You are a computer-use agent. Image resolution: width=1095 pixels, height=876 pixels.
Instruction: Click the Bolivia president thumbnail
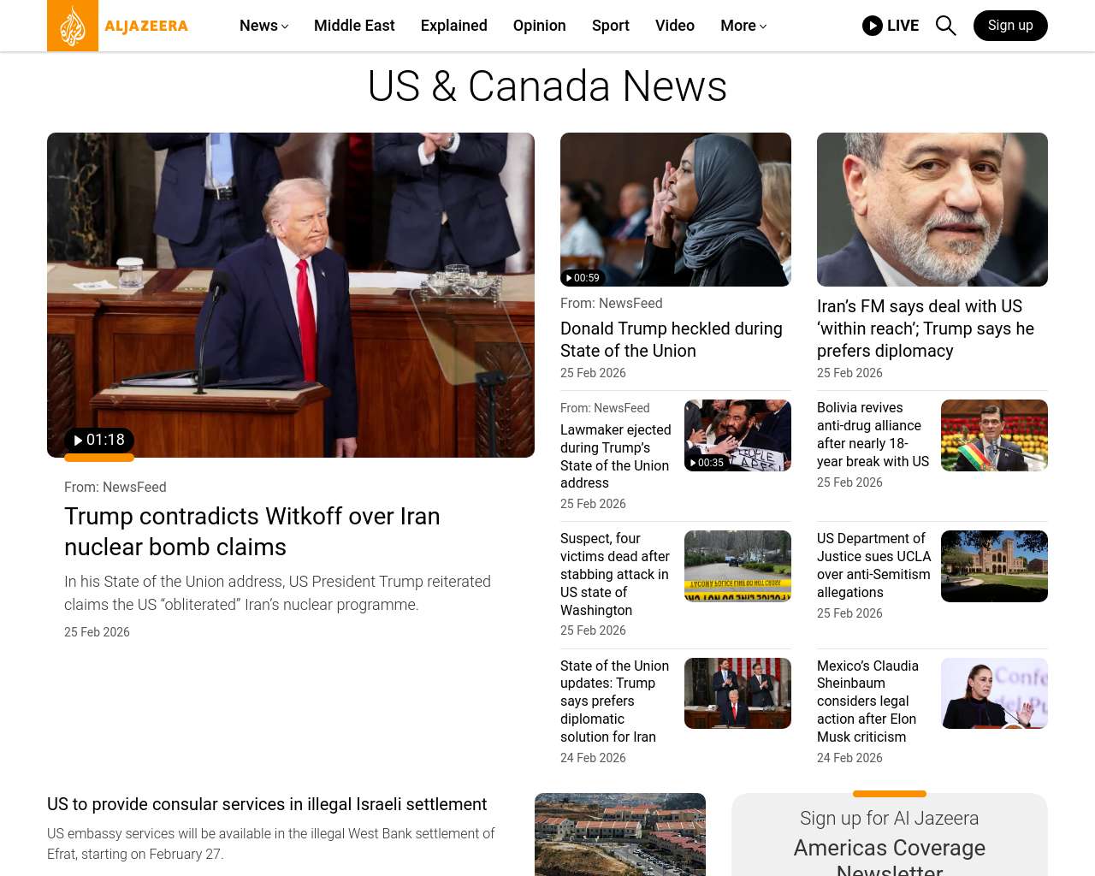tap(994, 435)
